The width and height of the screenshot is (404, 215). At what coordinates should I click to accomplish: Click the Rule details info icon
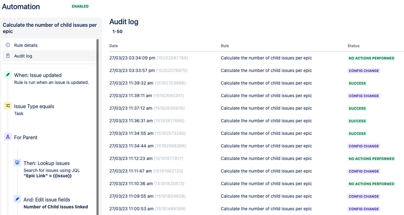(8, 45)
